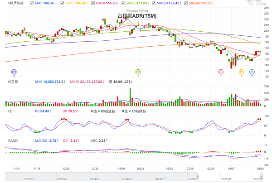Click the 量 10,651,378 volume readout
This screenshot has width=272, height=183.
click(x=121, y=82)
